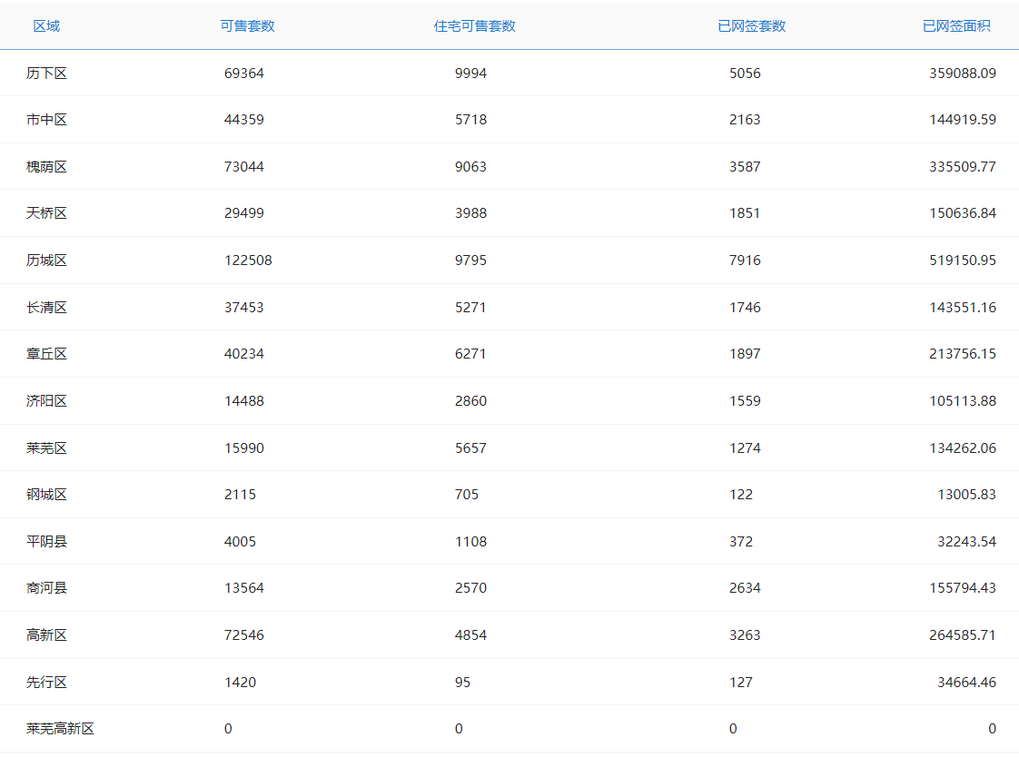
Task: Click value 122508 in 历城区 row
Action: point(248,261)
